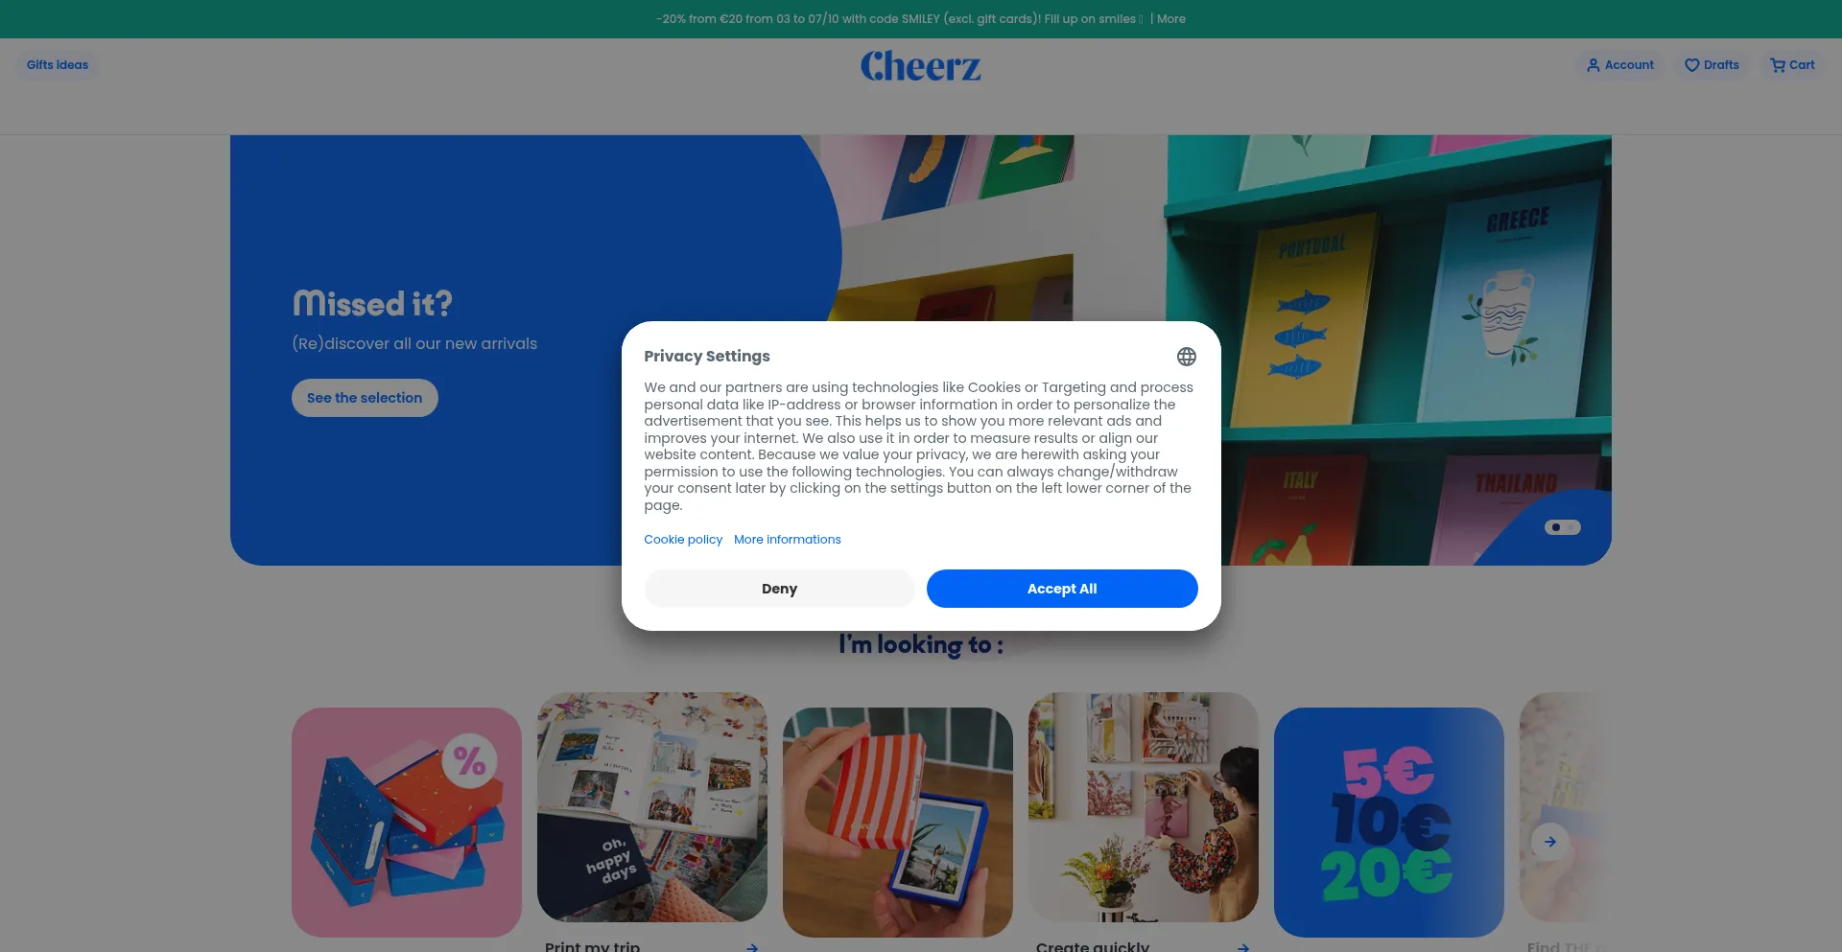Select the striped photo box thumbnail

tap(898, 823)
